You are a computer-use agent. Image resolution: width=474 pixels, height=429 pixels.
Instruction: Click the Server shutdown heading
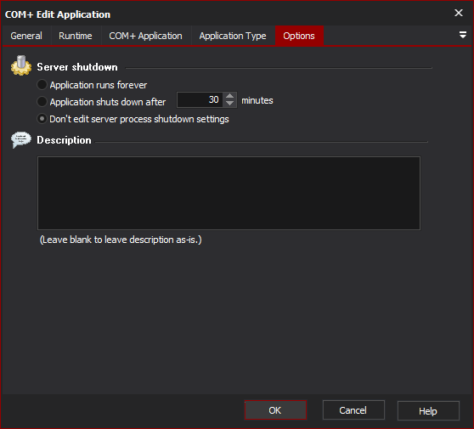(x=77, y=67)
